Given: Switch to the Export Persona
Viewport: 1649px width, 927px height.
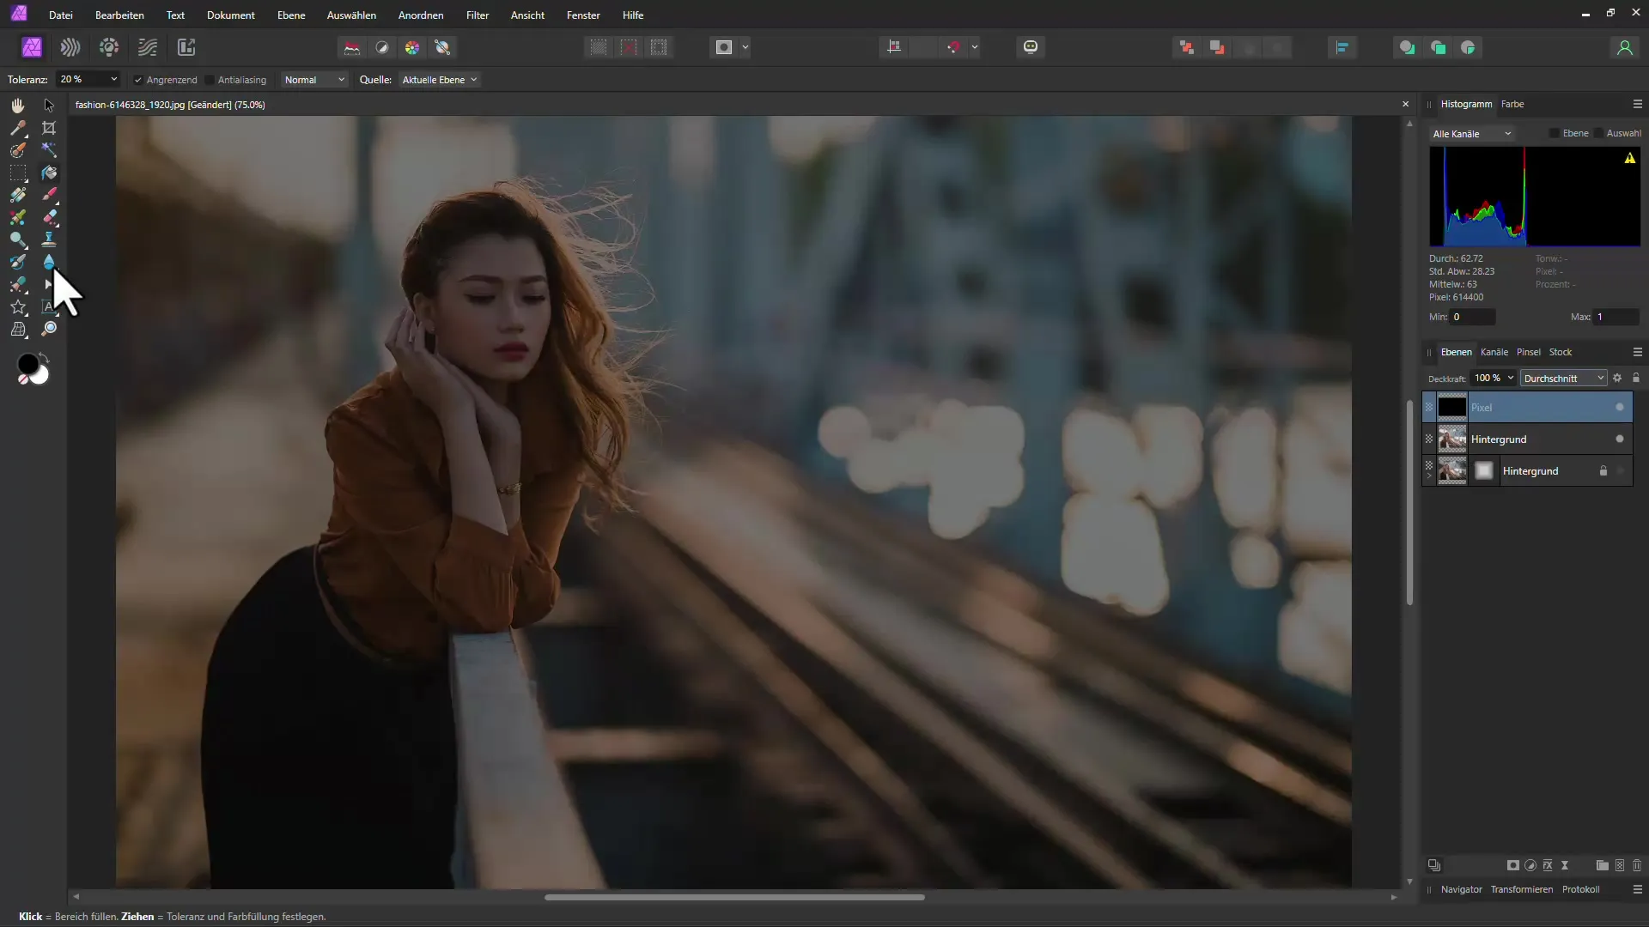Looking at the screenshot, I should (186, 47).
